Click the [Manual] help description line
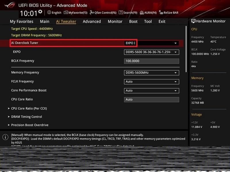The height and width of the screenshot is (172, 230). click(77, 135)
